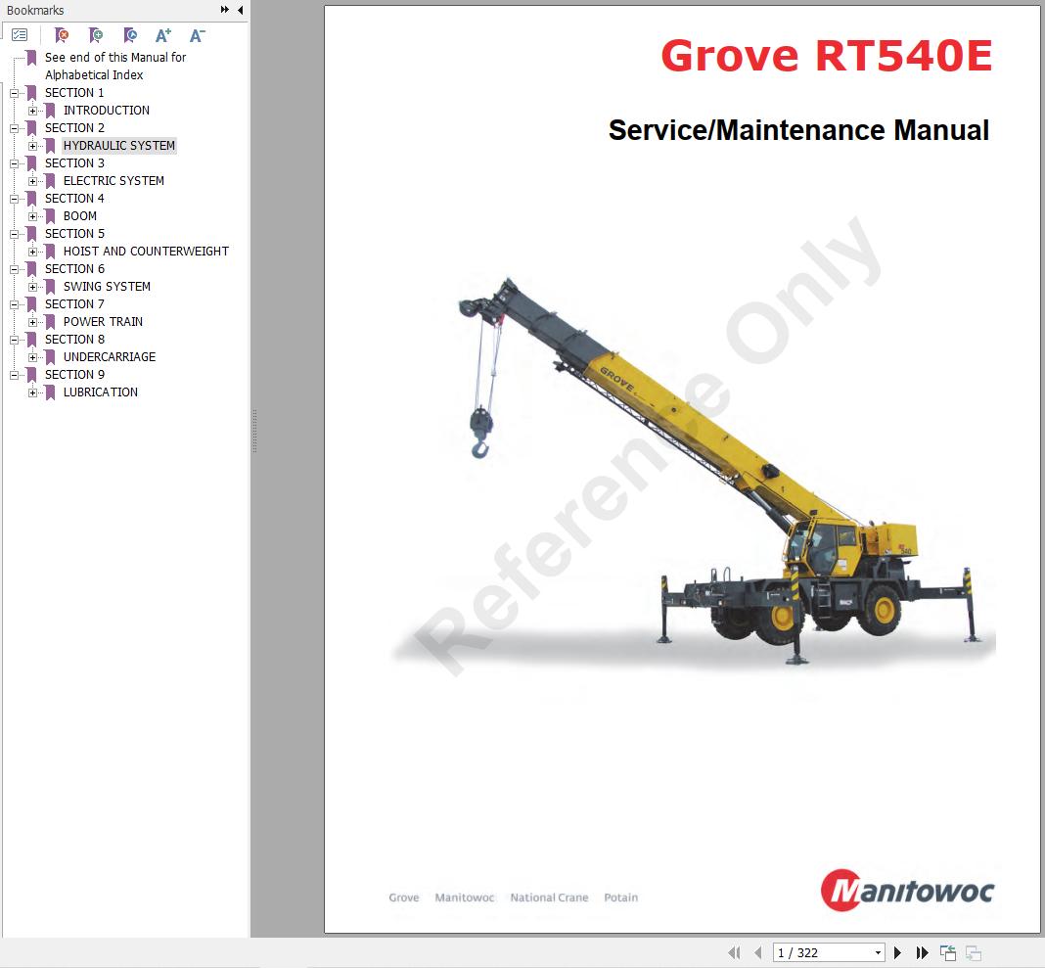The width and height of the screenshot is (1045, 968).
Task: Expand the HYDRAULIC SYSTEM bookmark
Action: (33, 146)
